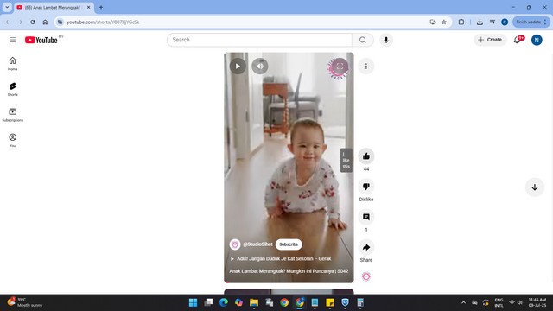Screen dimensions: 553x311
Task: Open the three-dot more options menu
Action: (x=366, y=67)
